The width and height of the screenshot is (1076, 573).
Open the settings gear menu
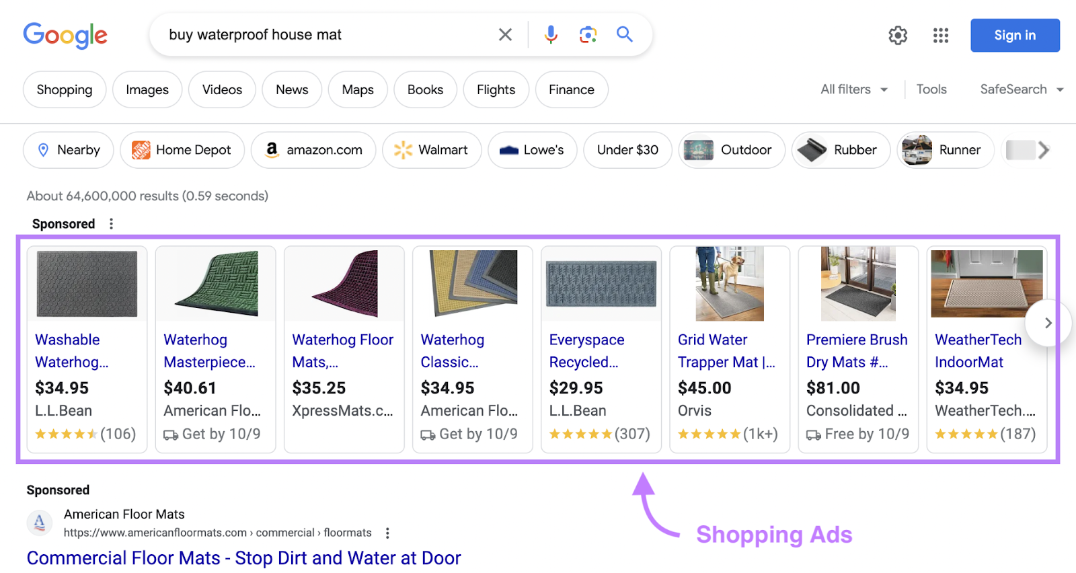[x=898, y=36]
